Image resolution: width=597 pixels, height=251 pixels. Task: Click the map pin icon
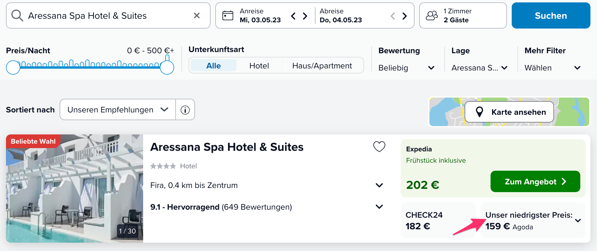pyautogui.click(x=479, y=112)
